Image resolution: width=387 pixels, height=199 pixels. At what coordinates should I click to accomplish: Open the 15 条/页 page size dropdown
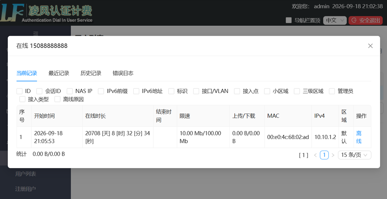354,155
